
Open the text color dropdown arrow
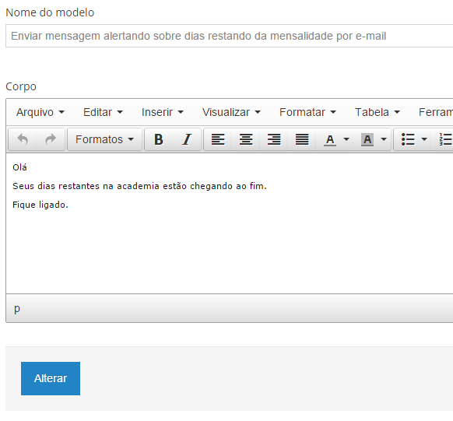346,139
